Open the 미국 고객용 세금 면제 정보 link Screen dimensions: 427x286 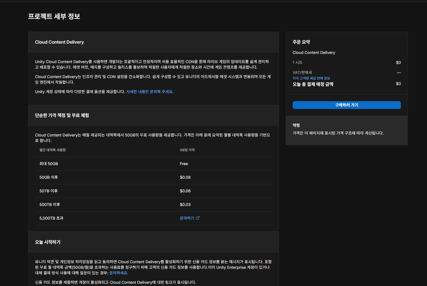(x=311, y=78)
